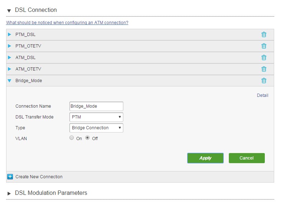This screenshot has height=206, width=281.
Task: Collapse the Bridge_Mode connection section
Action: 9,81
